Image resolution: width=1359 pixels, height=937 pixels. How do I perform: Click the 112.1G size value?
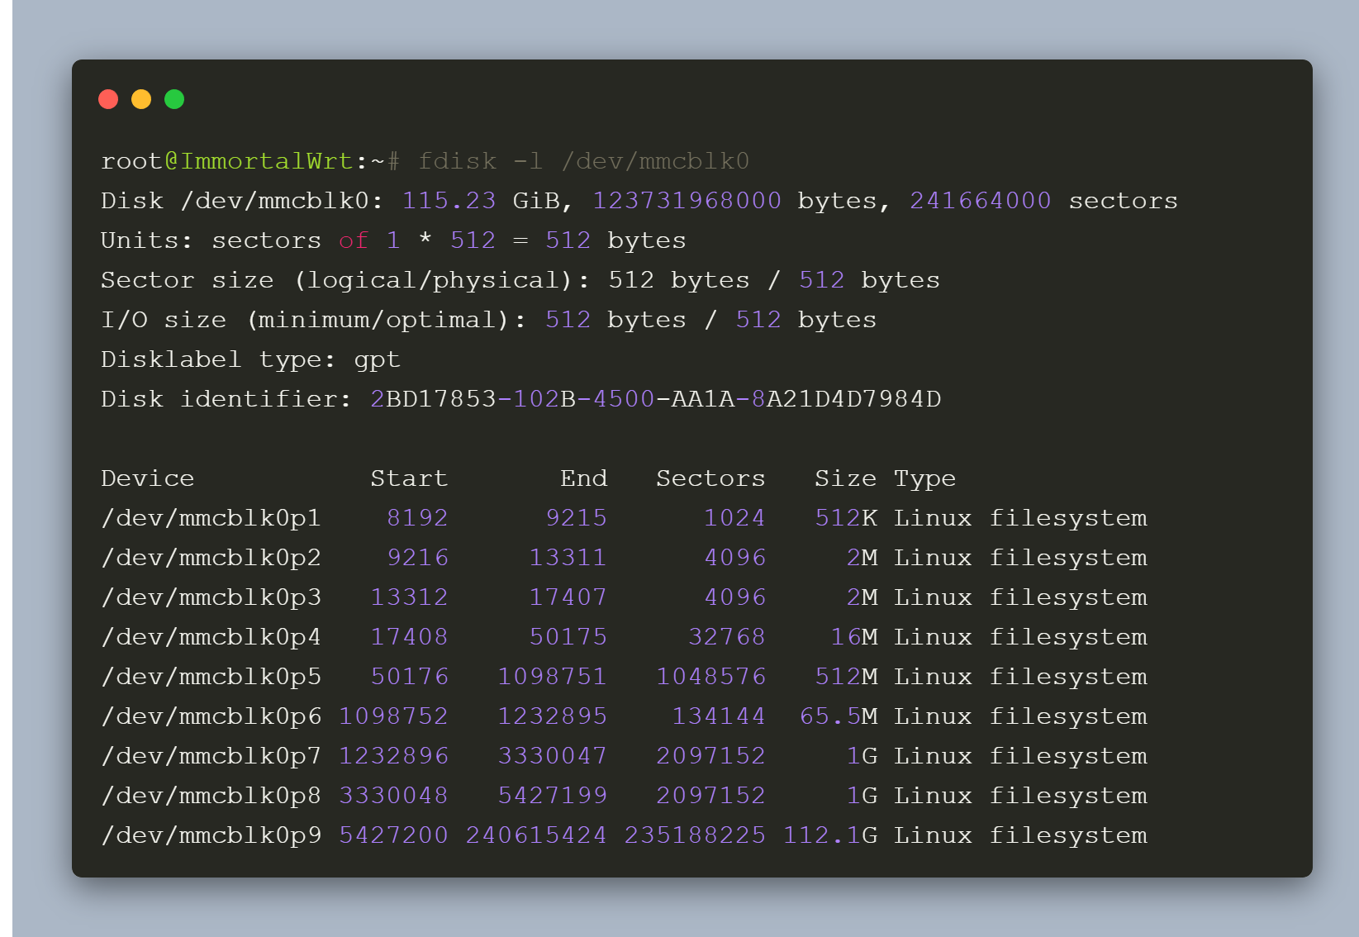tap(830, 835)
